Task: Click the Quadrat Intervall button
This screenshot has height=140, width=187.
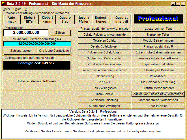Action: click(122, 20)
